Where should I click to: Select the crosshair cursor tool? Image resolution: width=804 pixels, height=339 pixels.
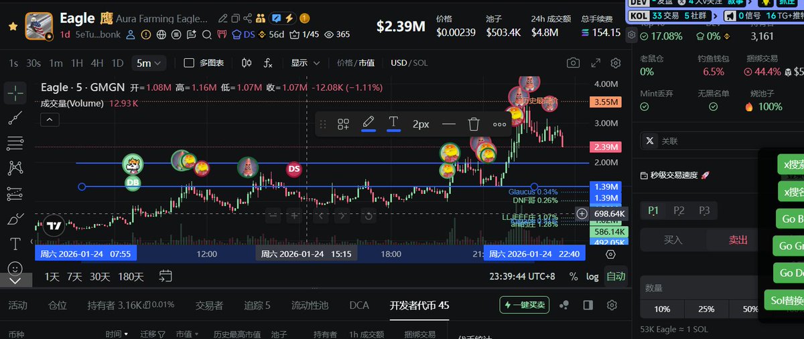(x=15, y=92)
